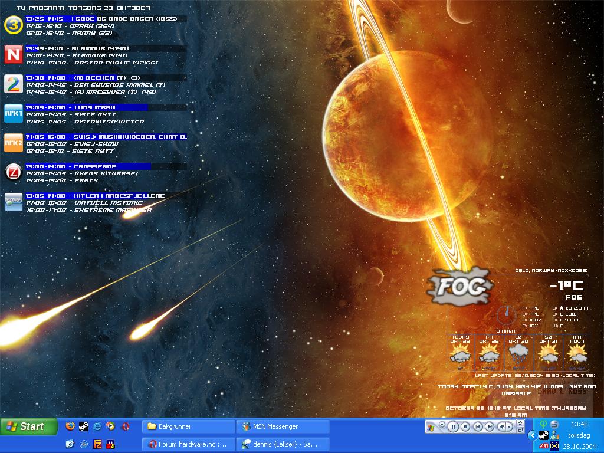Switch to the MSN Messenger taskbar button
The height and width of the screenshot is (453, 604).
click(283, 426)
